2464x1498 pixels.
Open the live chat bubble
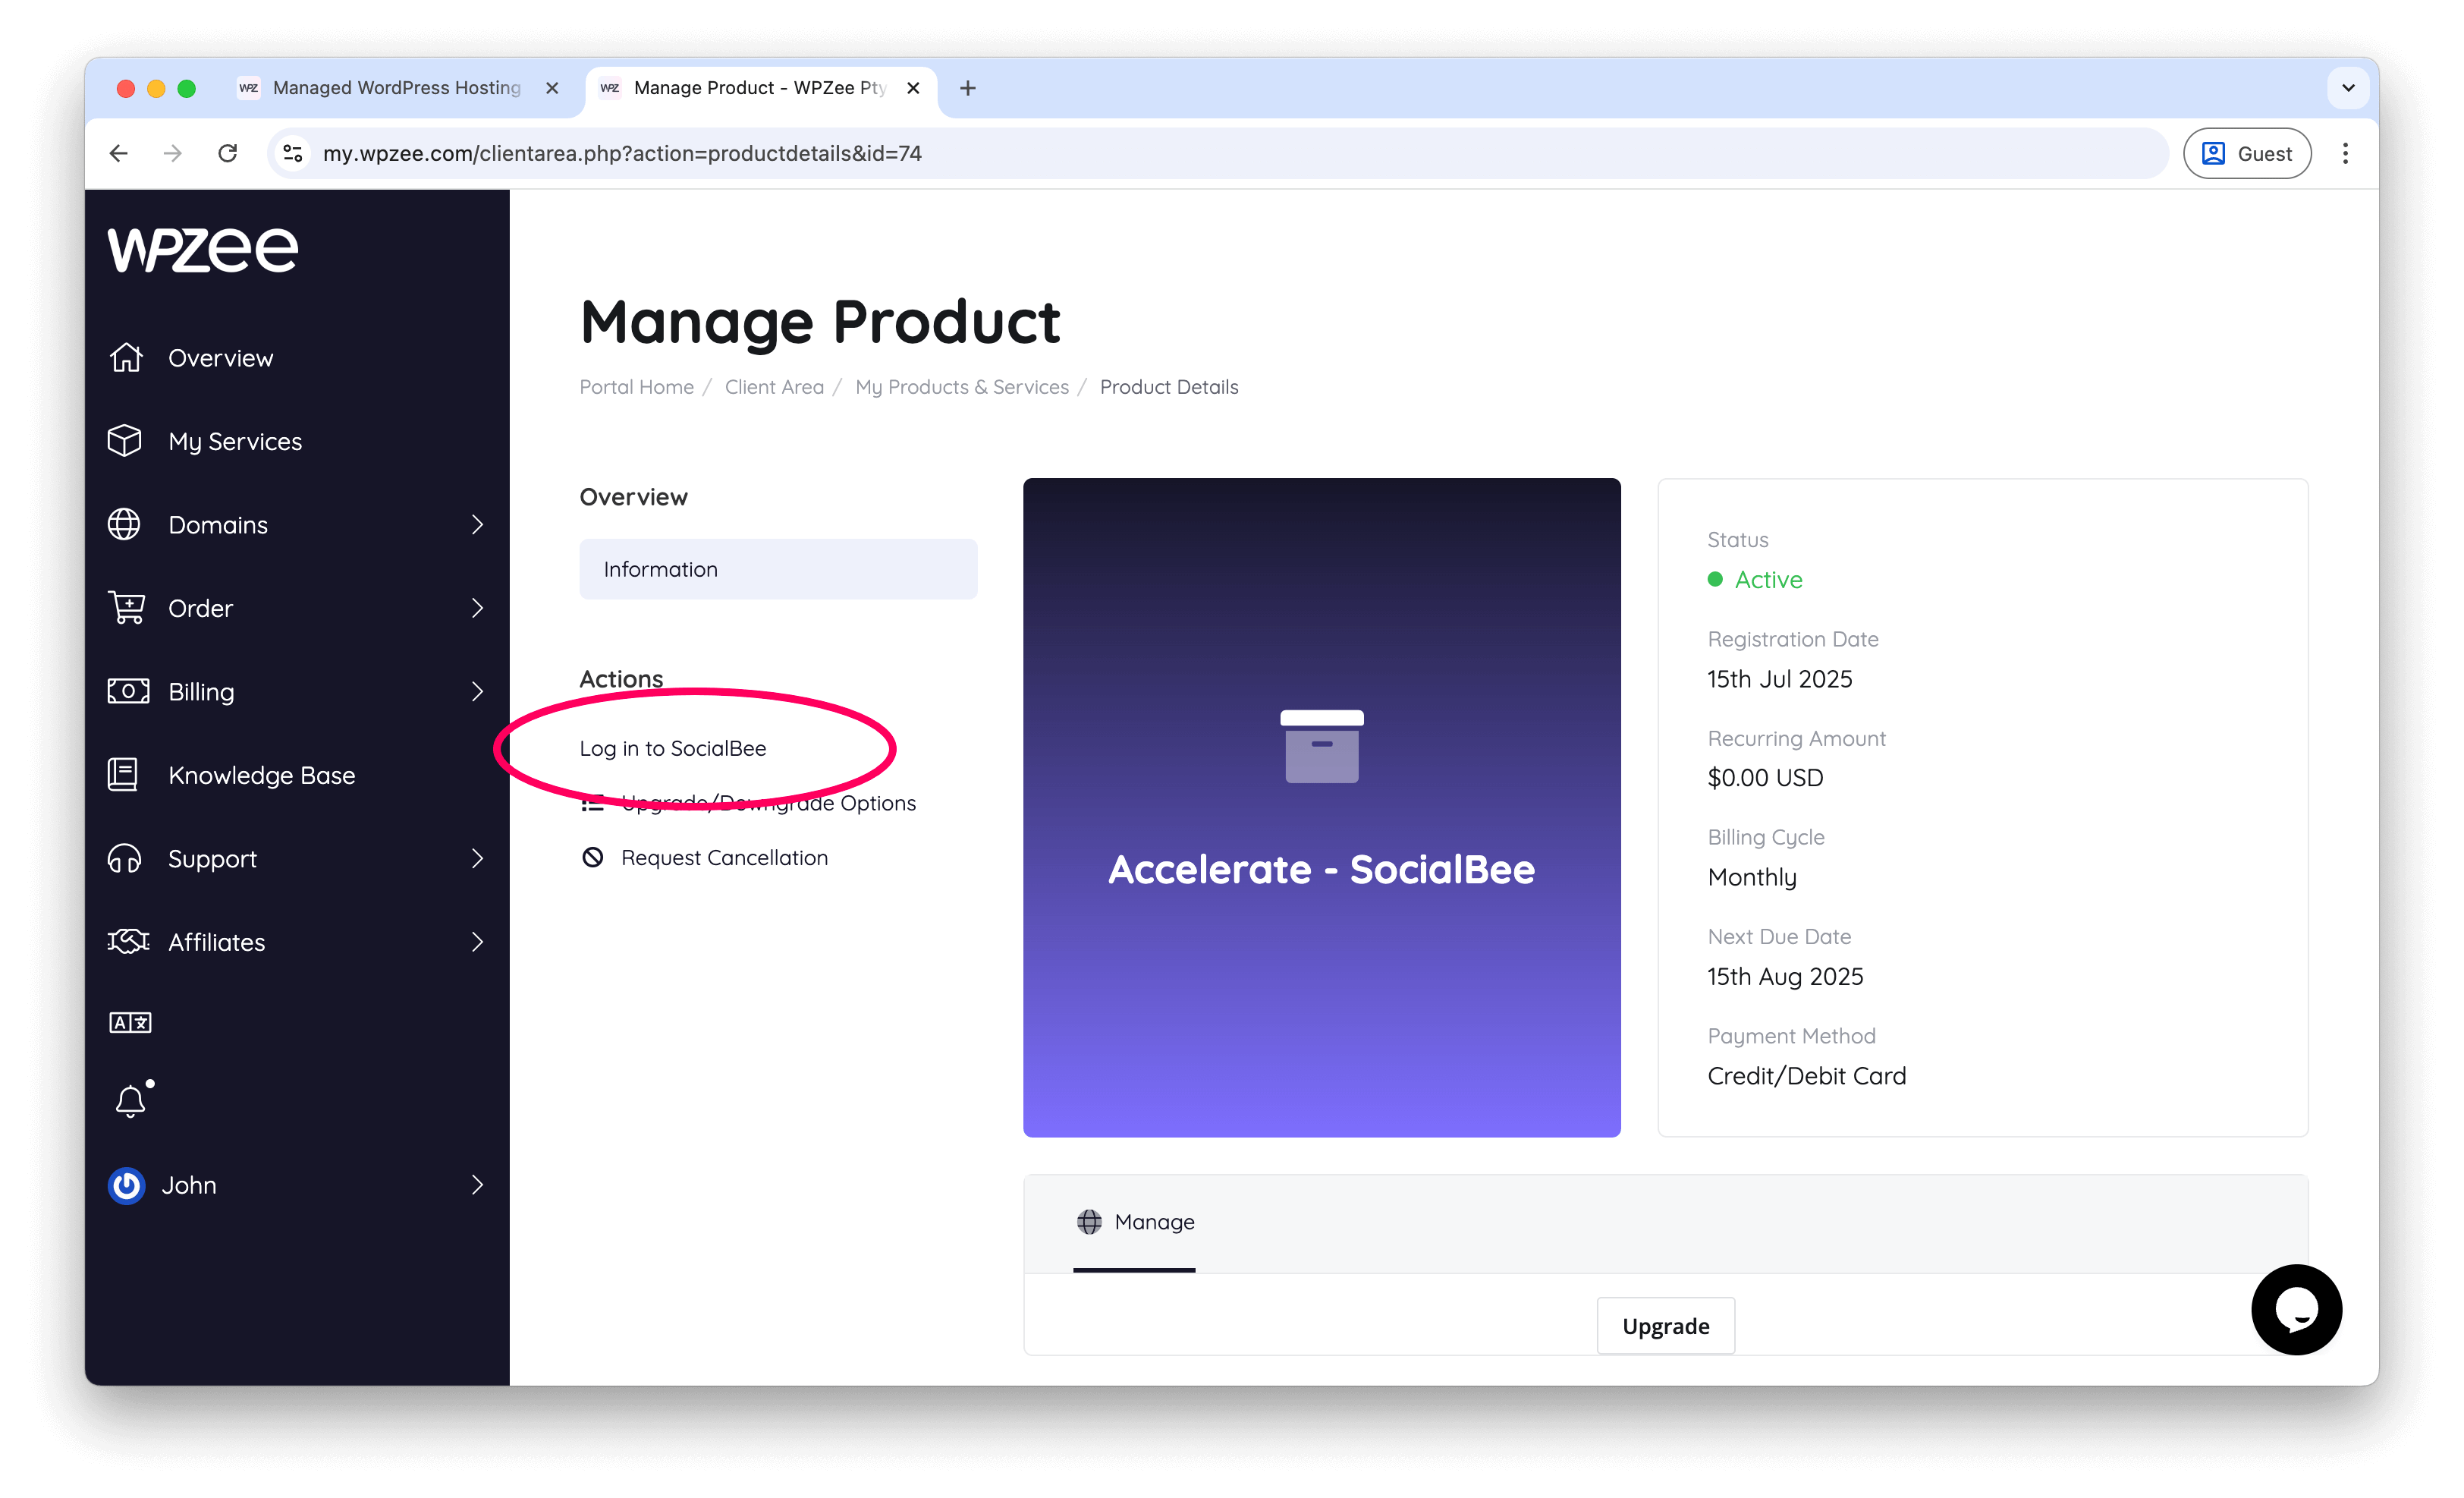2296,1309
